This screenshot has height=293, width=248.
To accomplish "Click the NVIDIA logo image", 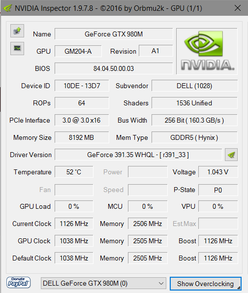I will (207, 51).
